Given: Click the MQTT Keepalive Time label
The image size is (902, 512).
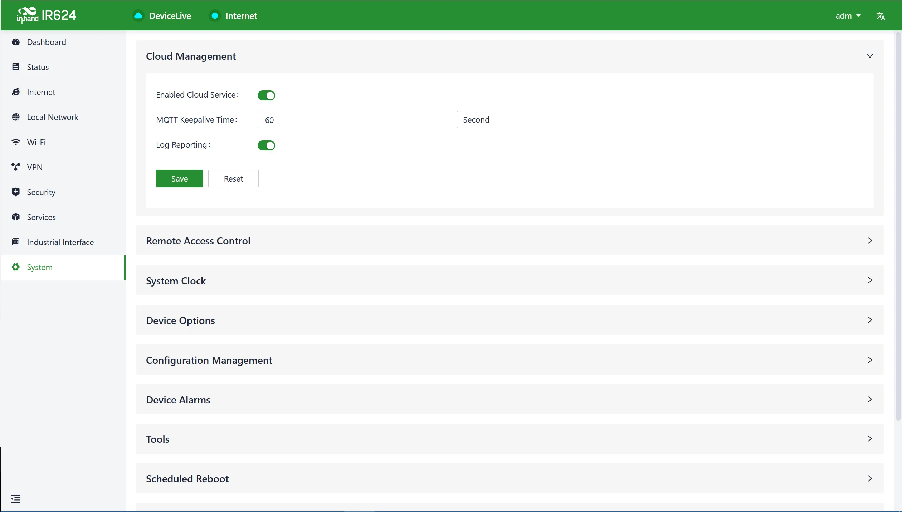Looking at the screenshot, I should point(196,120).
